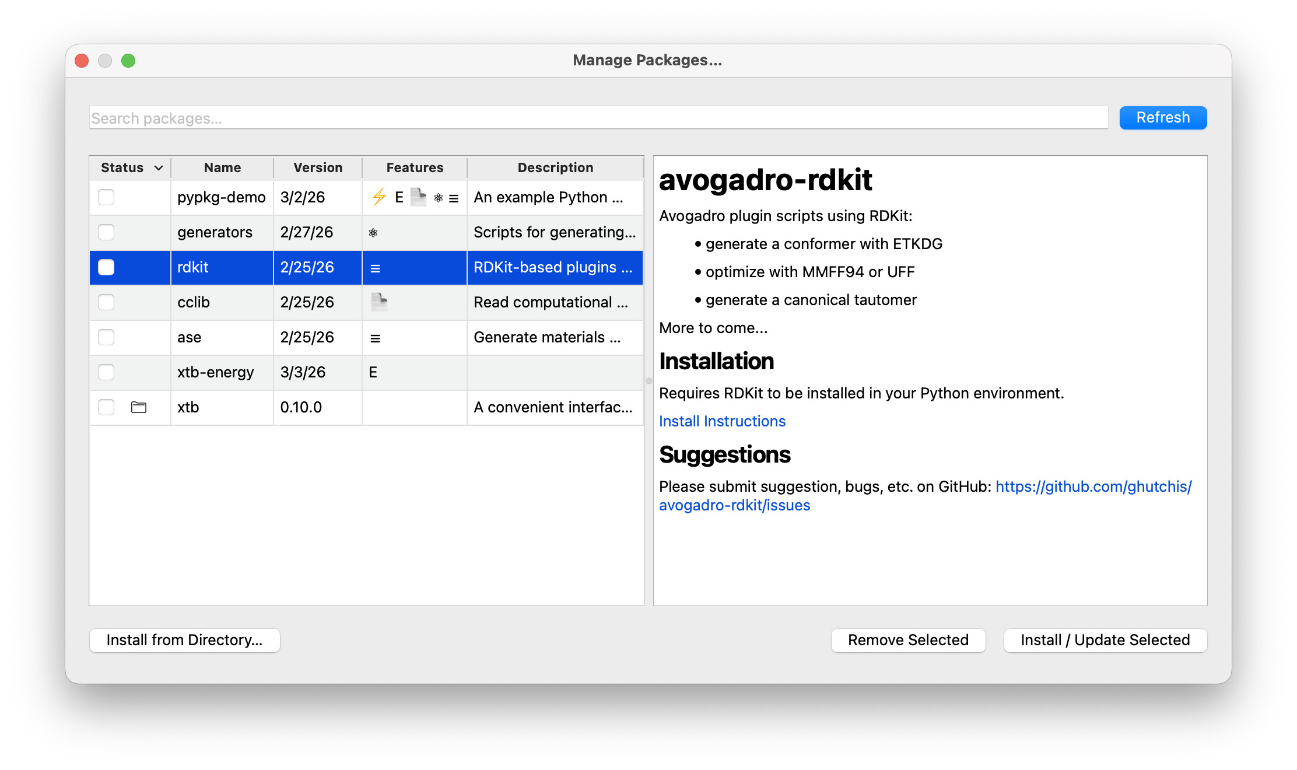This screenshot has height=770, width=1297.
Task: Click the atom icon in generators row
Action: 373,233
